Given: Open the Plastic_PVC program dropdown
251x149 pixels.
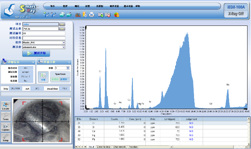Looking at the screenshot, I should [x=63, y=42].
